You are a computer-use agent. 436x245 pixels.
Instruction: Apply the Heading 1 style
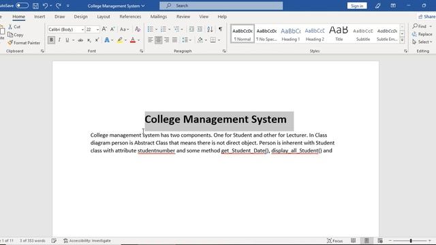click(291, 34)
